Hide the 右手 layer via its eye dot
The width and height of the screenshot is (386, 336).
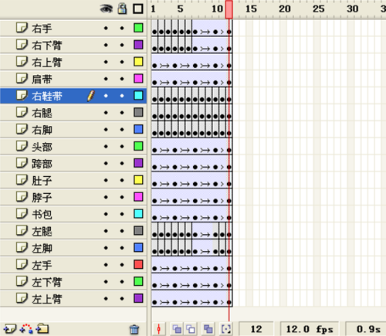point(106,28)
